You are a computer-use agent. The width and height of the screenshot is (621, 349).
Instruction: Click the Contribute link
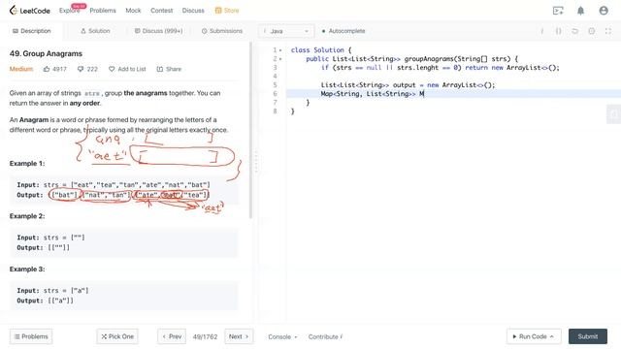[x=325, y=336]
